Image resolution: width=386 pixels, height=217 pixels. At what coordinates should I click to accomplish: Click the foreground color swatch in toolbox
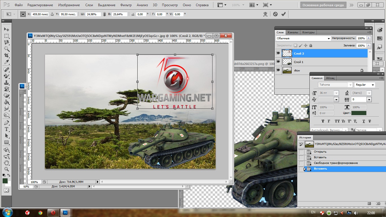(5, 181)
